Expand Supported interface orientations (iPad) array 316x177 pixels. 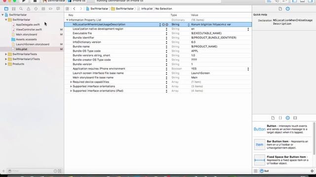click(71, 90)
